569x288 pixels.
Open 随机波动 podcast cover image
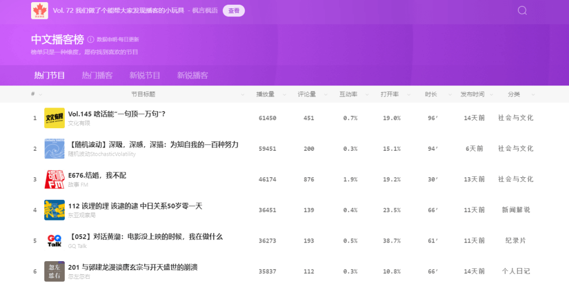(x=54, y=148)
